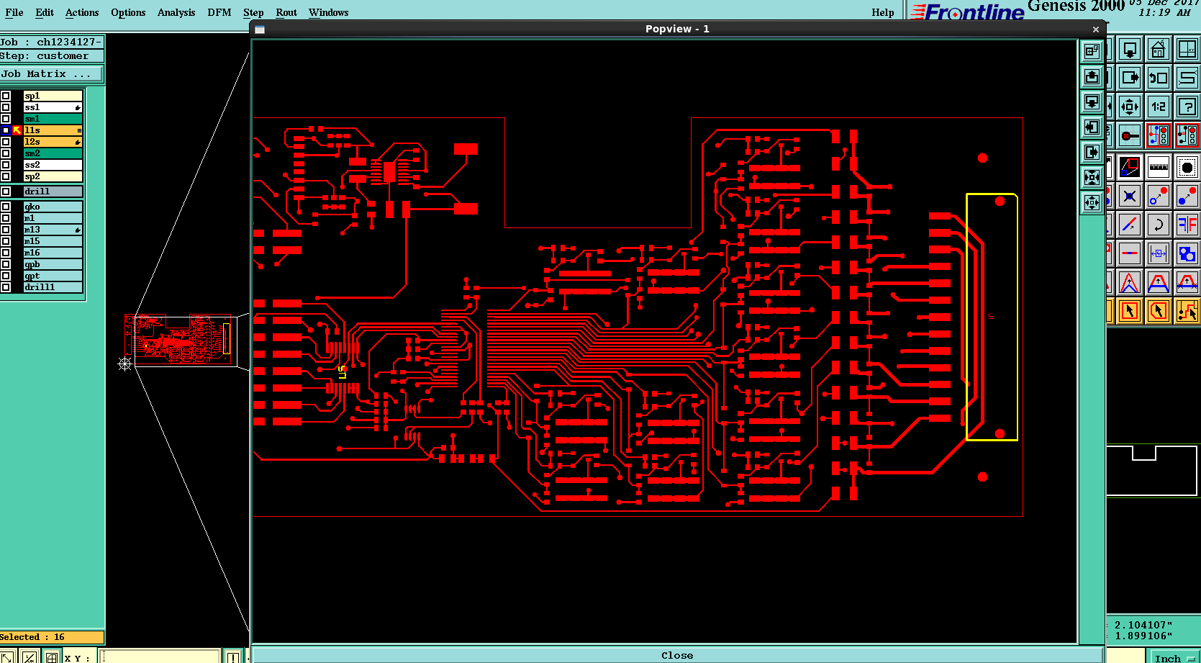Toggle the drill layer checkbox
The width and height of the screenshot is (1201, 663).
click(x=6, y=191)
